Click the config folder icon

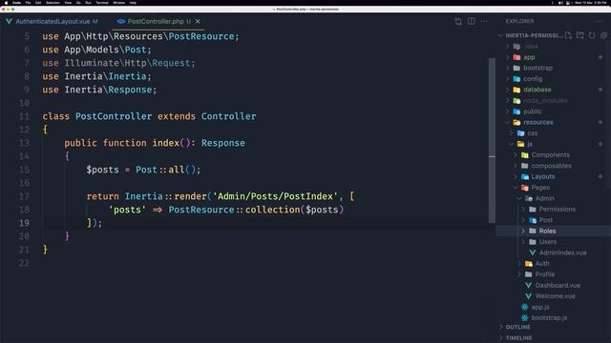pyautogui.click(x=516, y=79)
